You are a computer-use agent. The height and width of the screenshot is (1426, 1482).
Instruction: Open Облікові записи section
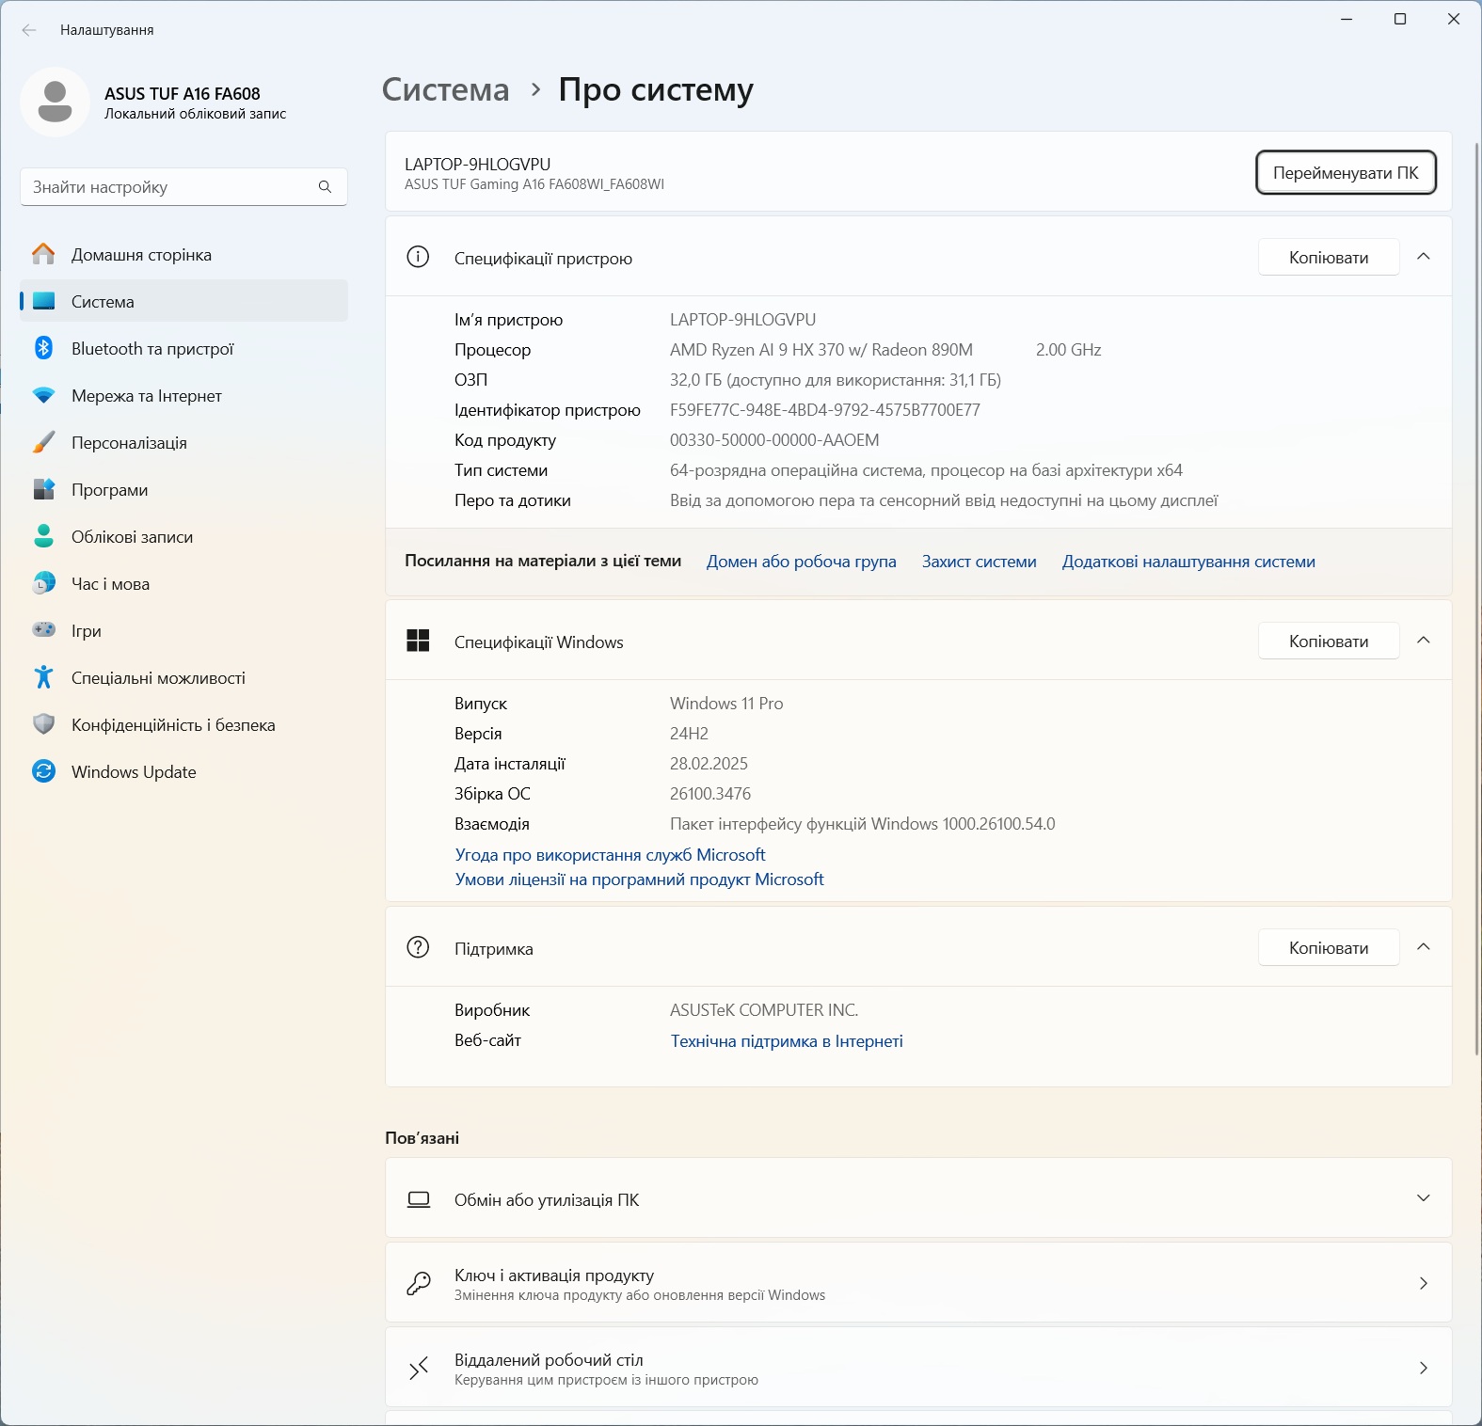pos(183,536)
